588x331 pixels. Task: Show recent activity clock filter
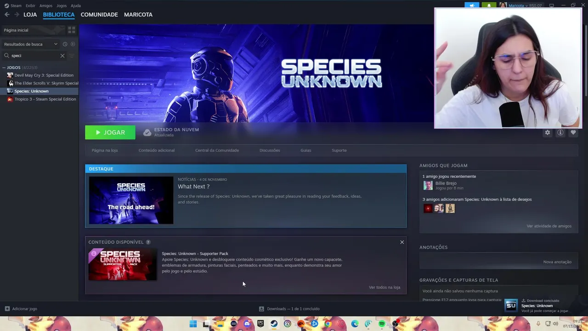[x=65, y=44]
